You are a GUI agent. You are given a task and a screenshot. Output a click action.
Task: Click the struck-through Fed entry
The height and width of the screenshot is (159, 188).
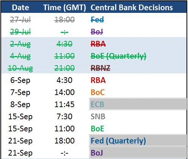(x=97, y=20)
